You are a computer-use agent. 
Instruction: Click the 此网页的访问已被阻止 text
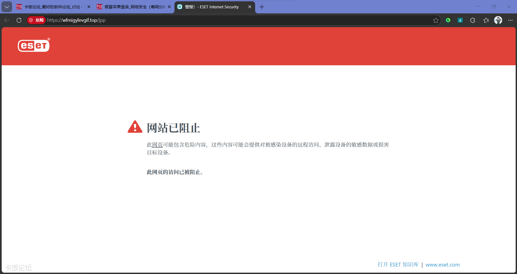point(175,172)
